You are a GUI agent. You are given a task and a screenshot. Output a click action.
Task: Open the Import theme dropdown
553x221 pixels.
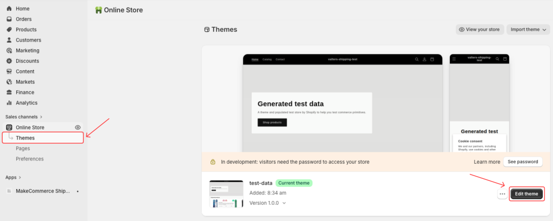pyautogui.click(x=529, y=30)
